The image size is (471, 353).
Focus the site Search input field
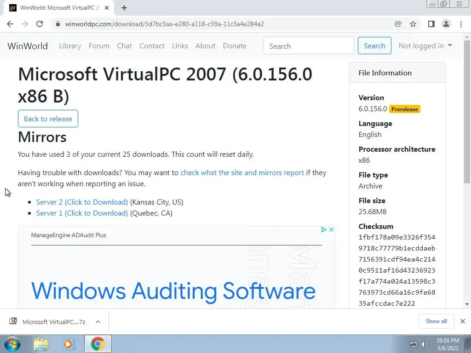[309, 46]
